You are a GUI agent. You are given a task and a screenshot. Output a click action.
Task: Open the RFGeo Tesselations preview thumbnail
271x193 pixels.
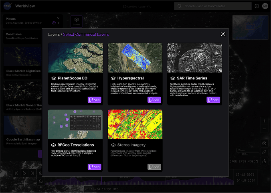[75, 124]
